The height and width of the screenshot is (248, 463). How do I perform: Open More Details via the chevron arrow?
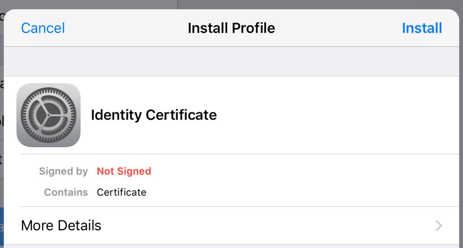[x=439, y=226]
